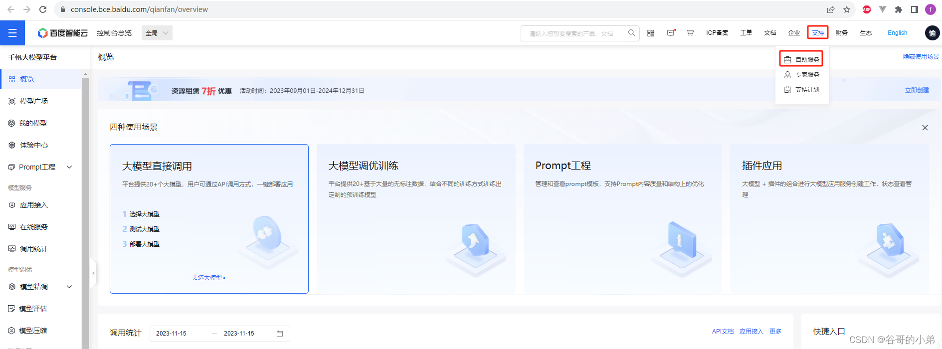Select the Prompt工程 scenario card

click(622, 219)
